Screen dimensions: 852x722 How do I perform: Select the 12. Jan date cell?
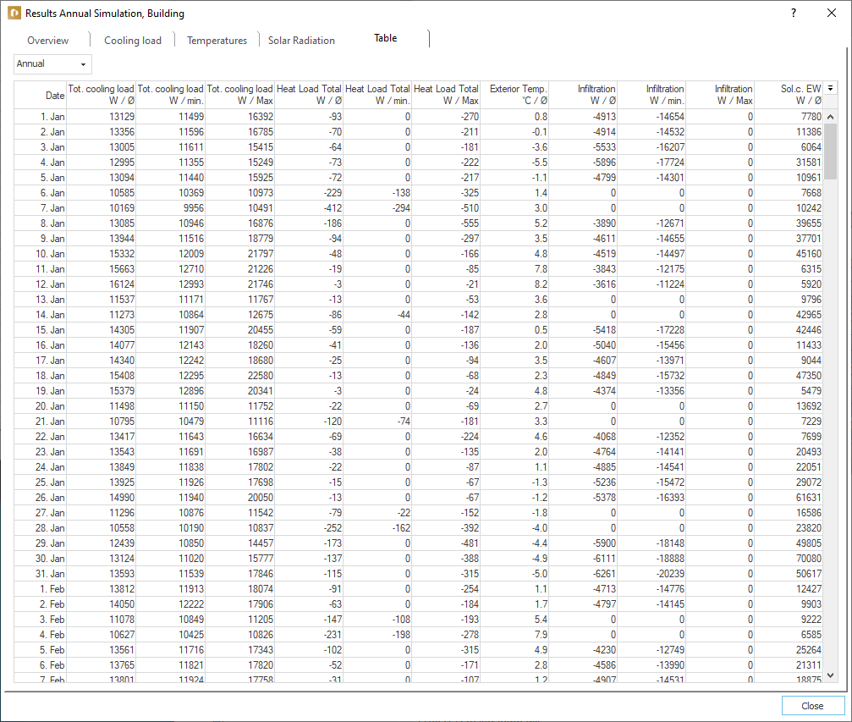(x=41, y=284)
